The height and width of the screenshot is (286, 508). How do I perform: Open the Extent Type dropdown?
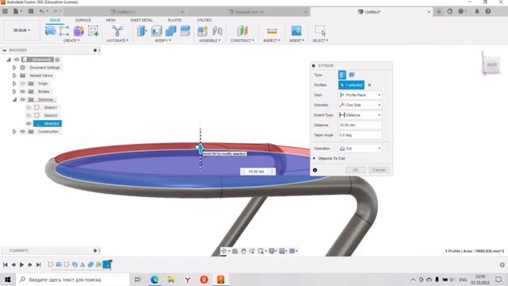pyautogui.click(x=360, y=115)
